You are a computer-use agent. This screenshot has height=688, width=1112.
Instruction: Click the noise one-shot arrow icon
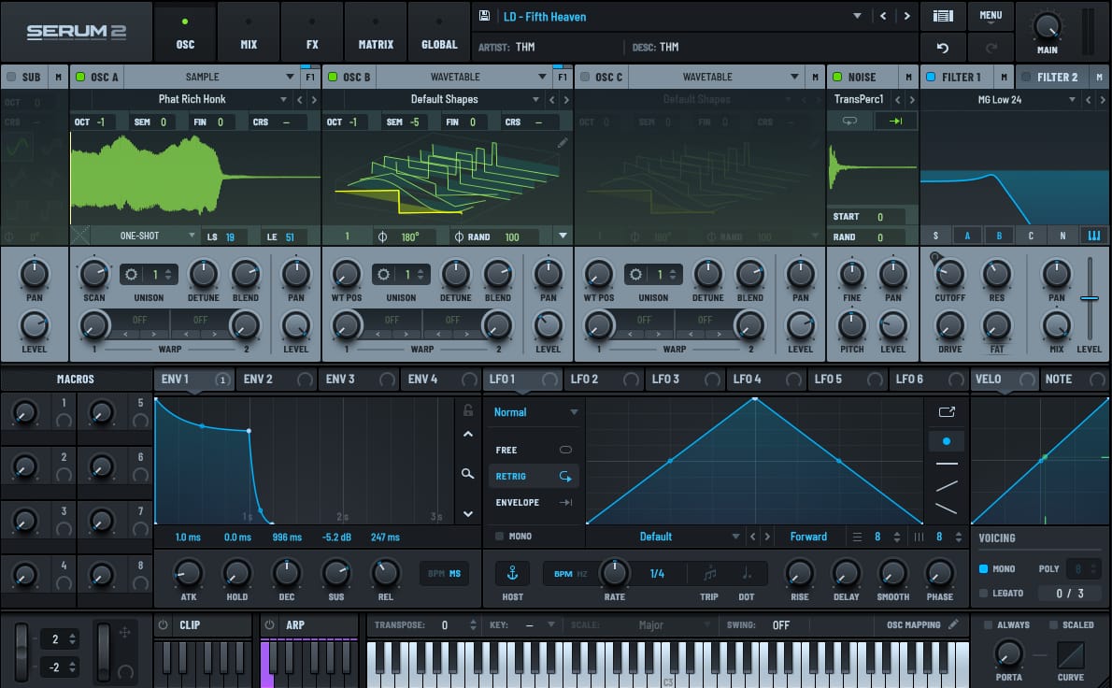coord(895,122)
